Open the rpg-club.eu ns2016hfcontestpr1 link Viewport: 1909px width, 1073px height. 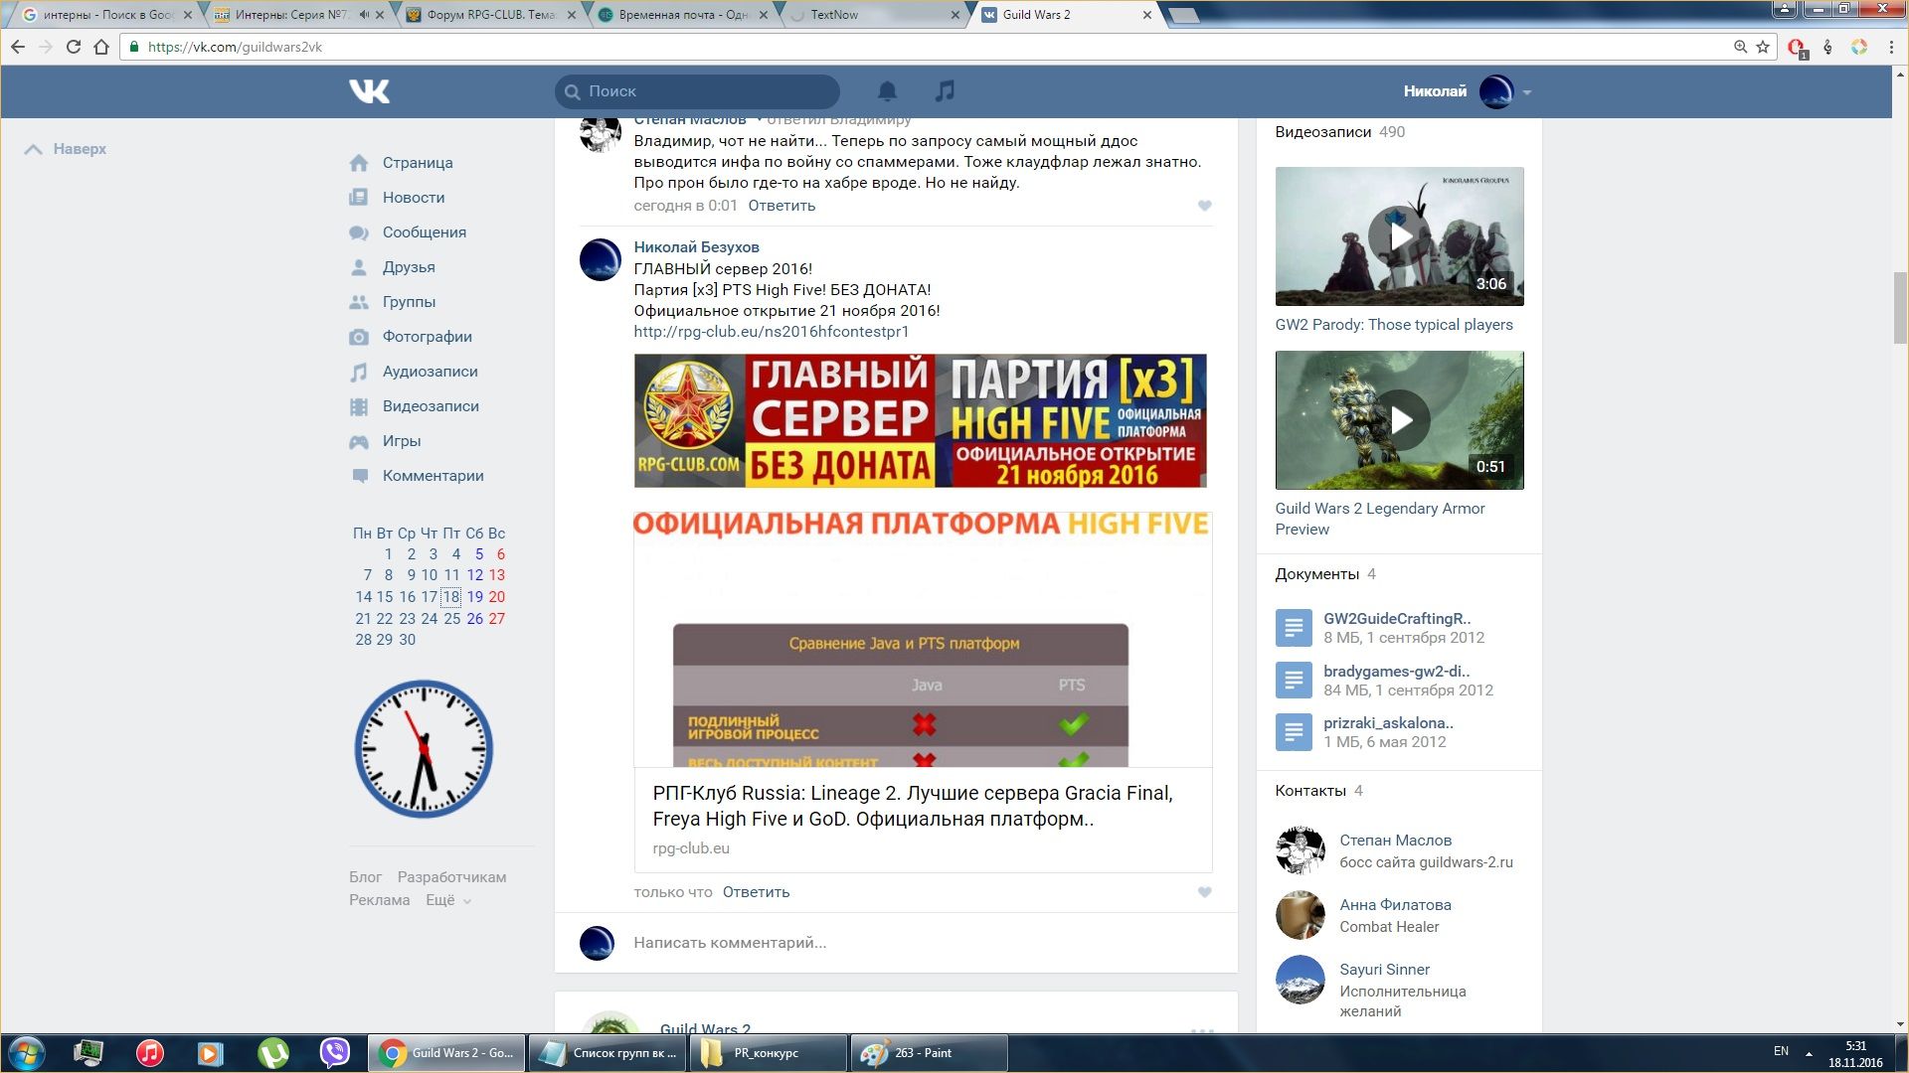(771, 332)
